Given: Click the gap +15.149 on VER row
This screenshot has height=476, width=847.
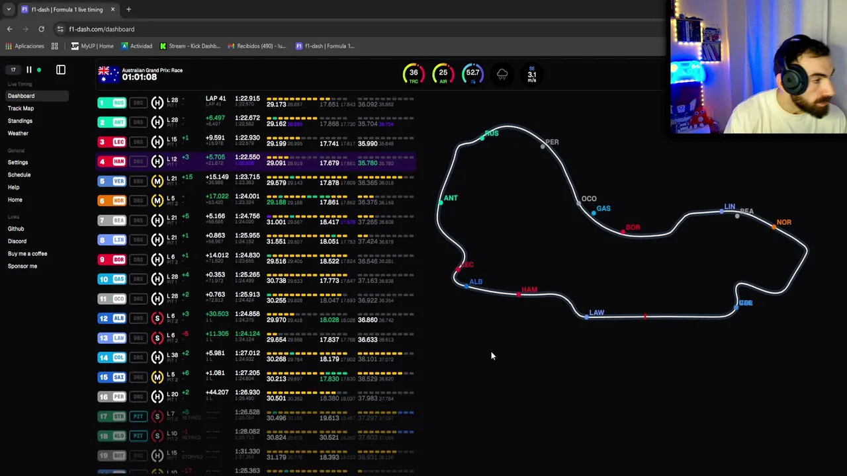Looking at the screenshot, I should [x=217, y=177].
